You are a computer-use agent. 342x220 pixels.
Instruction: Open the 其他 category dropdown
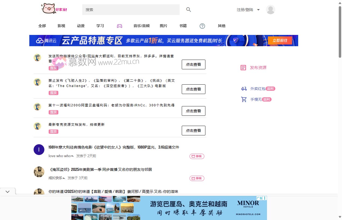[x=222, y=26]
